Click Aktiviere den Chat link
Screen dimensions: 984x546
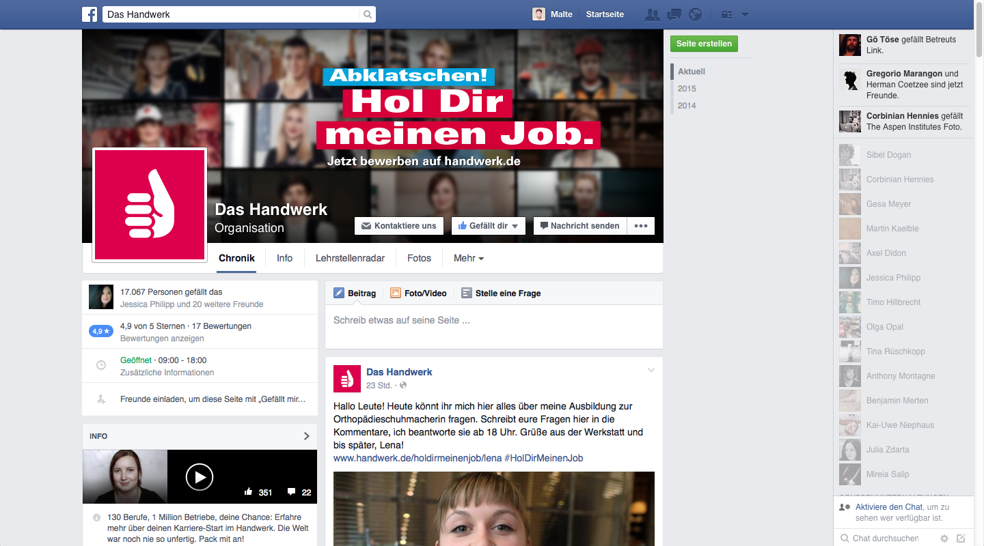click(889, 507)
